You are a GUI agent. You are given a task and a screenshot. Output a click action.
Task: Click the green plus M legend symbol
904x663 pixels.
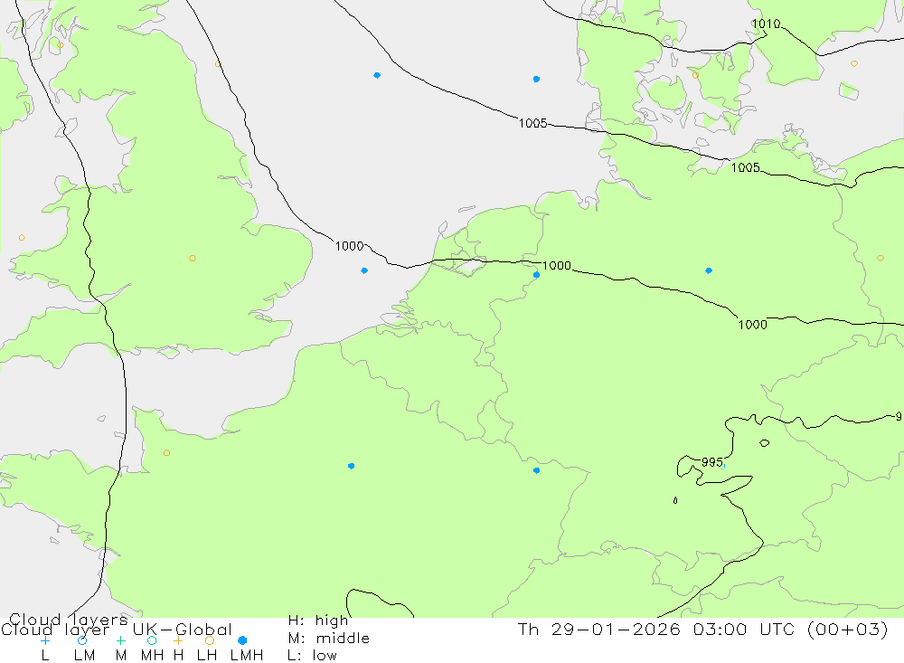click(120, 640)
